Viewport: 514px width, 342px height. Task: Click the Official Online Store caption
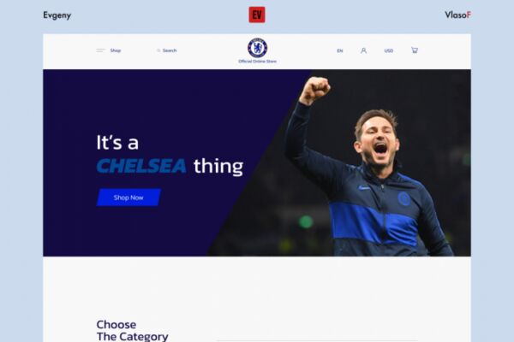point(257,62)
